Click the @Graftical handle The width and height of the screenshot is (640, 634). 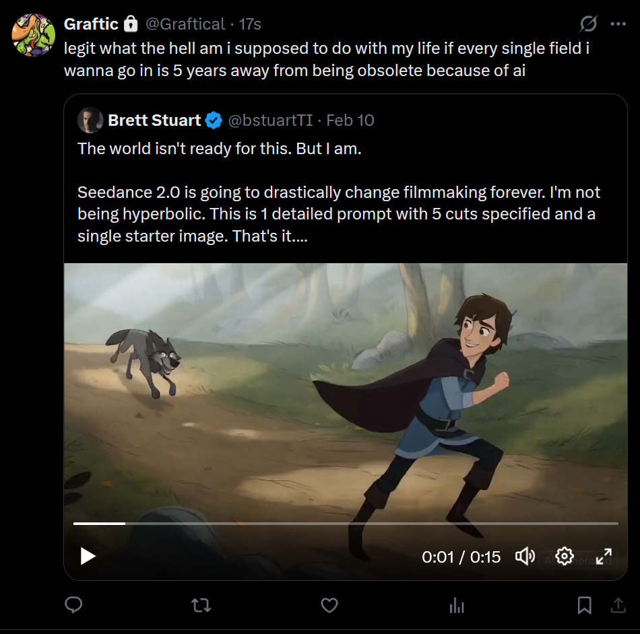tap(185, 24)
